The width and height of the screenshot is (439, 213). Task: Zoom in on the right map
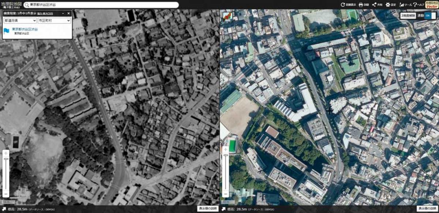(x=226, y=149)
